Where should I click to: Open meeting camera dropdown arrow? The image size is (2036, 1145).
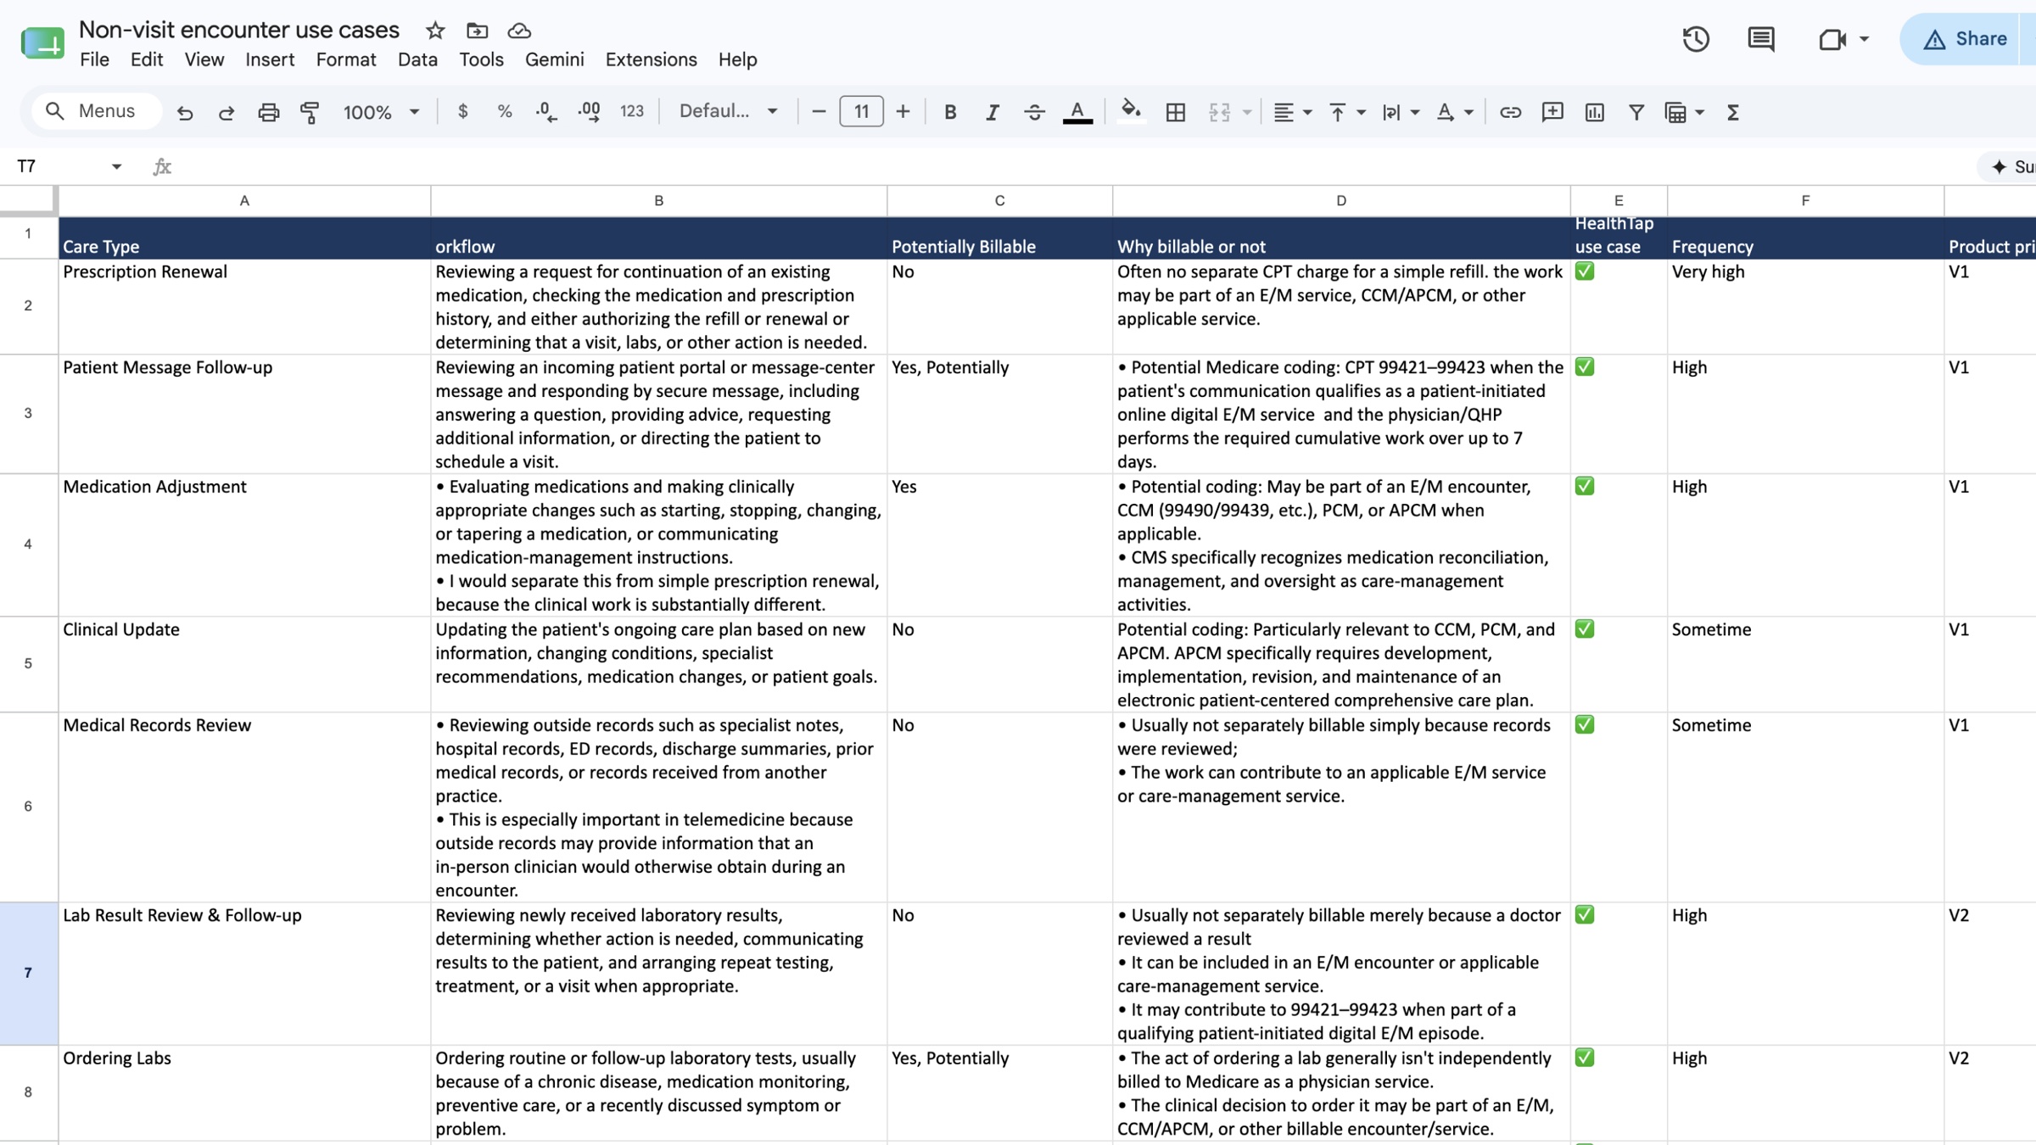[1864, 39]
